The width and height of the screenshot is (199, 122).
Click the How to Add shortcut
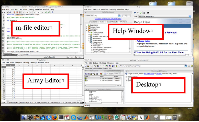tap(97, 69)
